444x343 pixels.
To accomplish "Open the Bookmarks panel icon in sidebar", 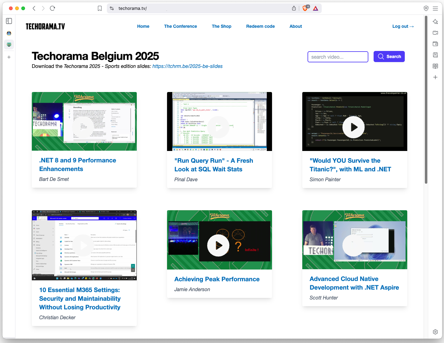I will pyautogui.click(x=435, y=55).
